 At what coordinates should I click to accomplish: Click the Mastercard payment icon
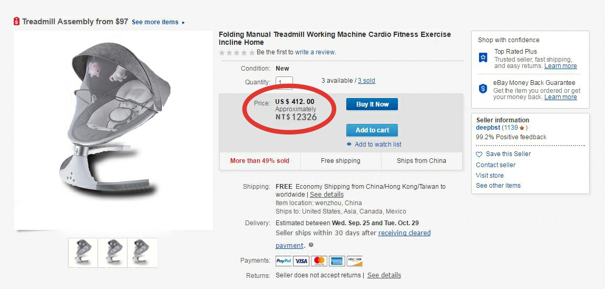click(319, 261)
